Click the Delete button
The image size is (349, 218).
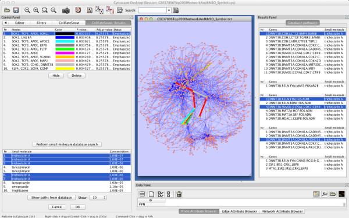tap(77, 76)
